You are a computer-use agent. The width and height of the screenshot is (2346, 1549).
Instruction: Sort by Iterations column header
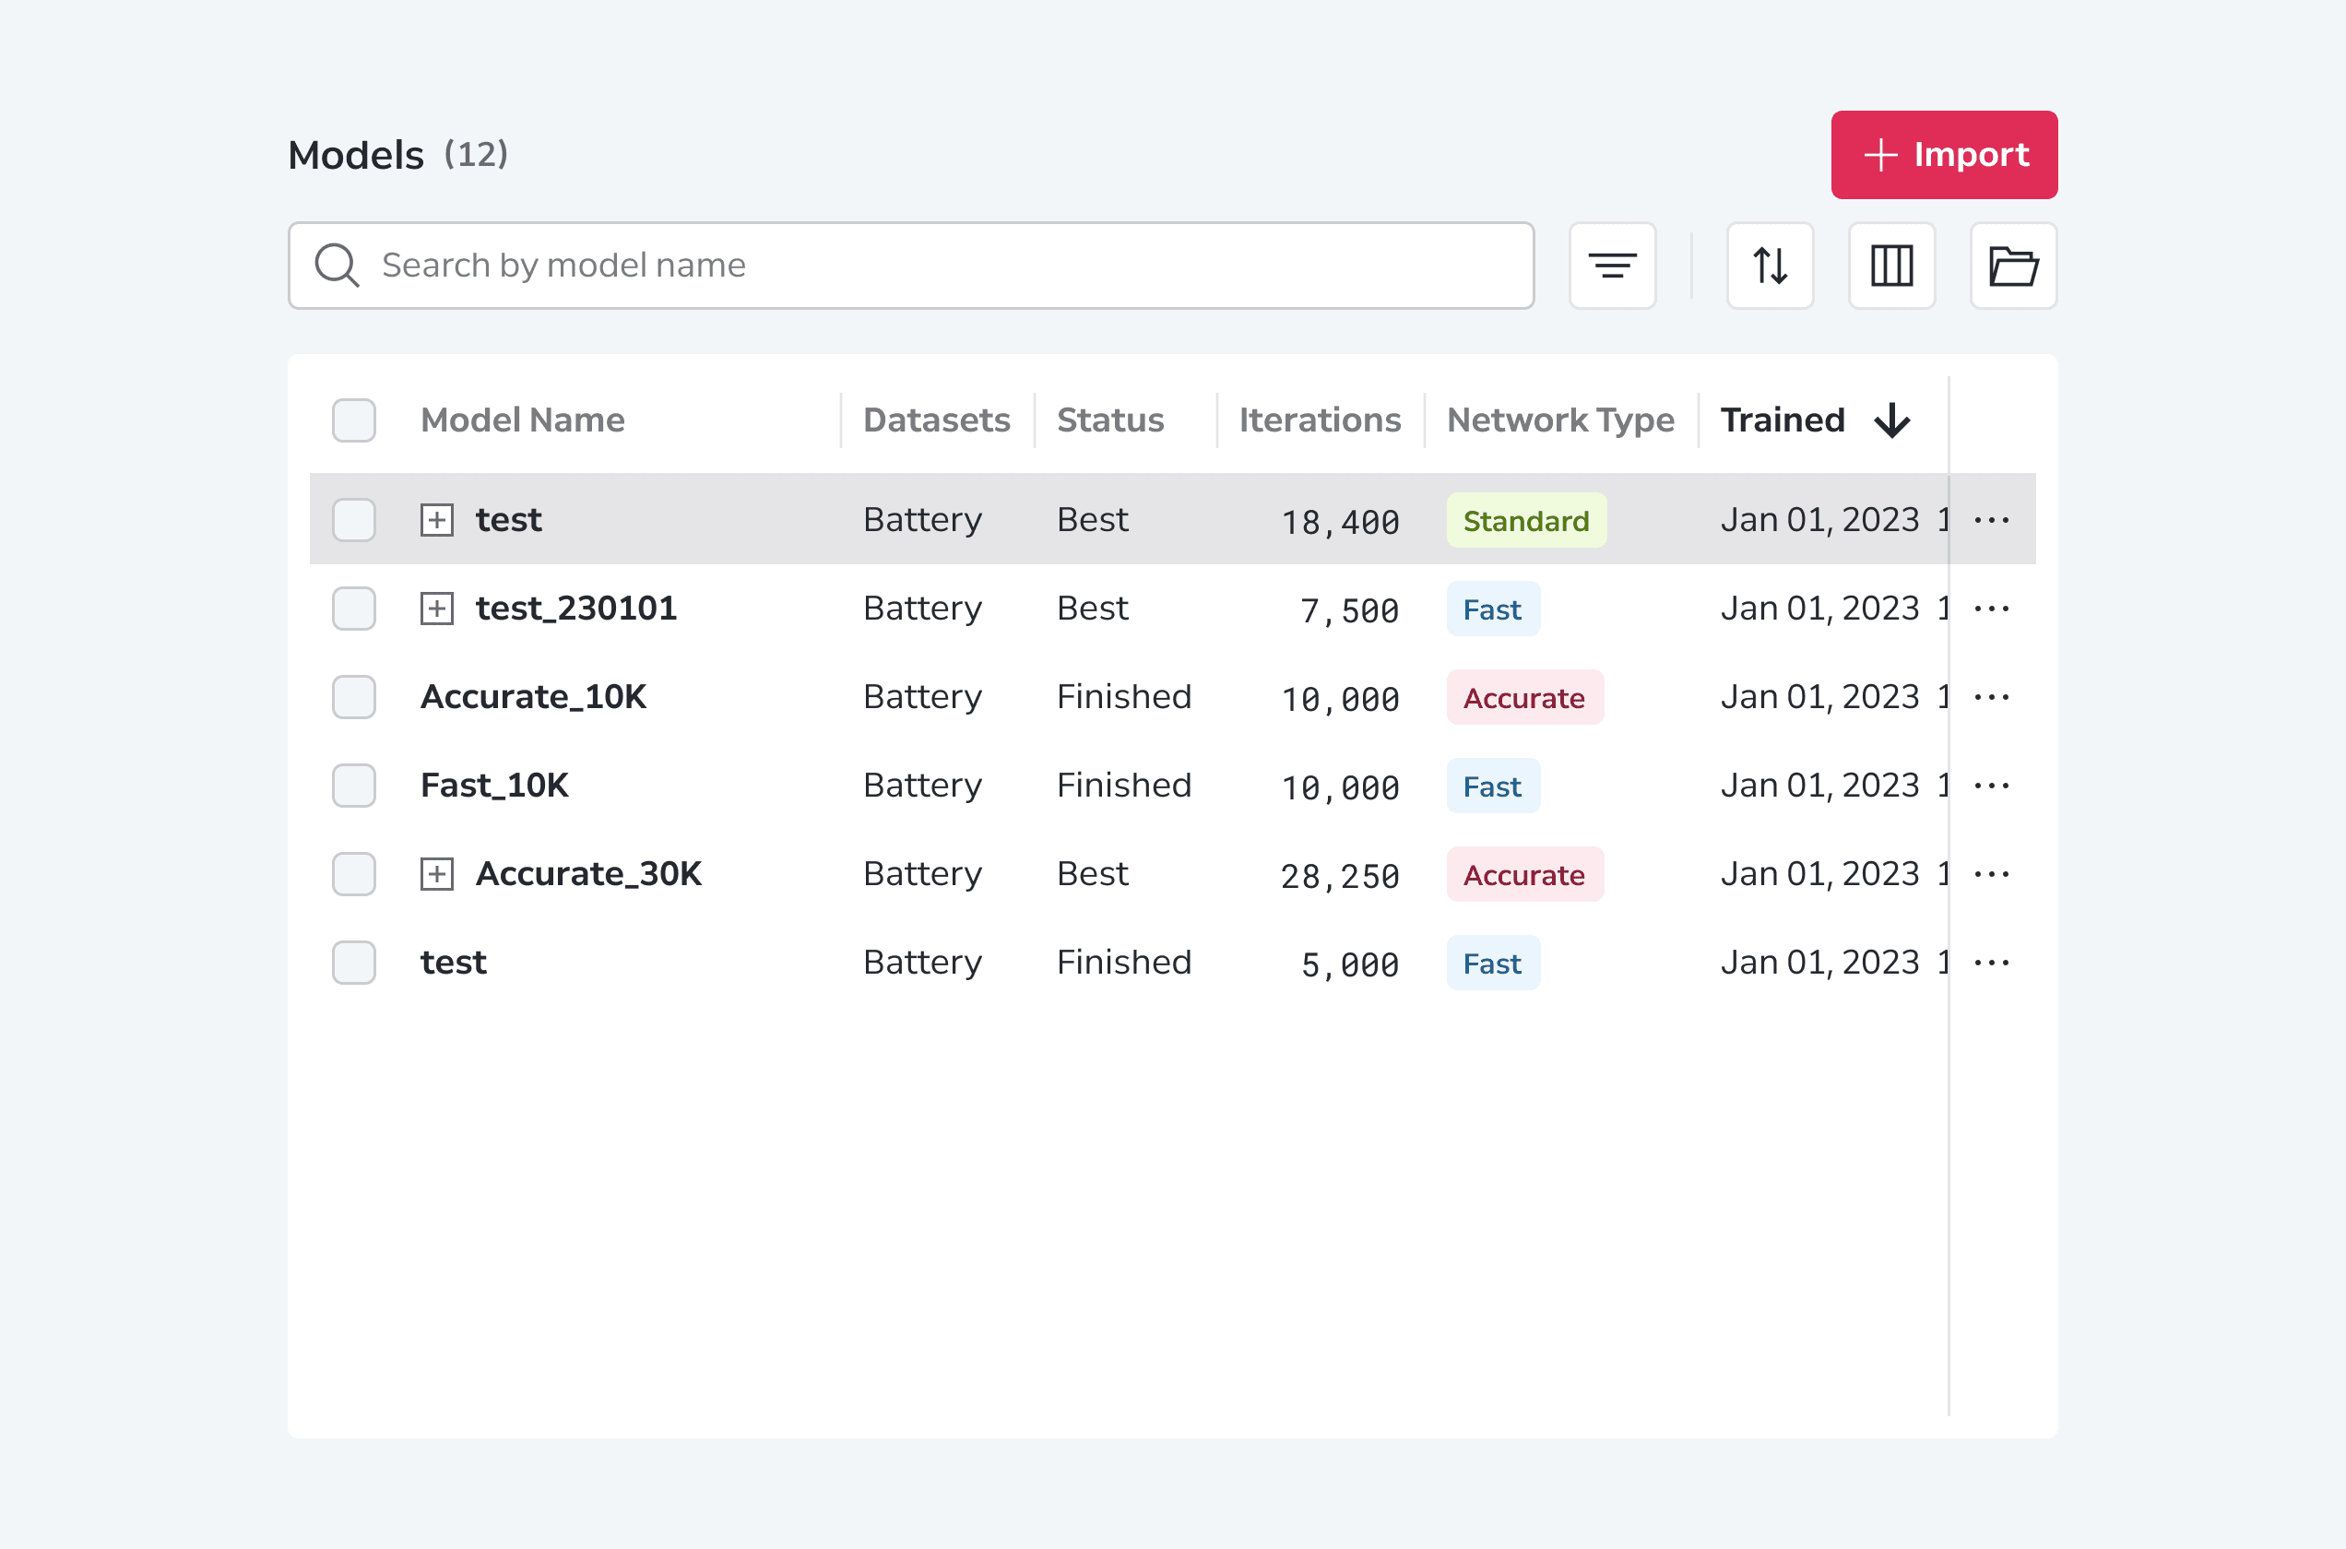click(x=1320, y=420)
